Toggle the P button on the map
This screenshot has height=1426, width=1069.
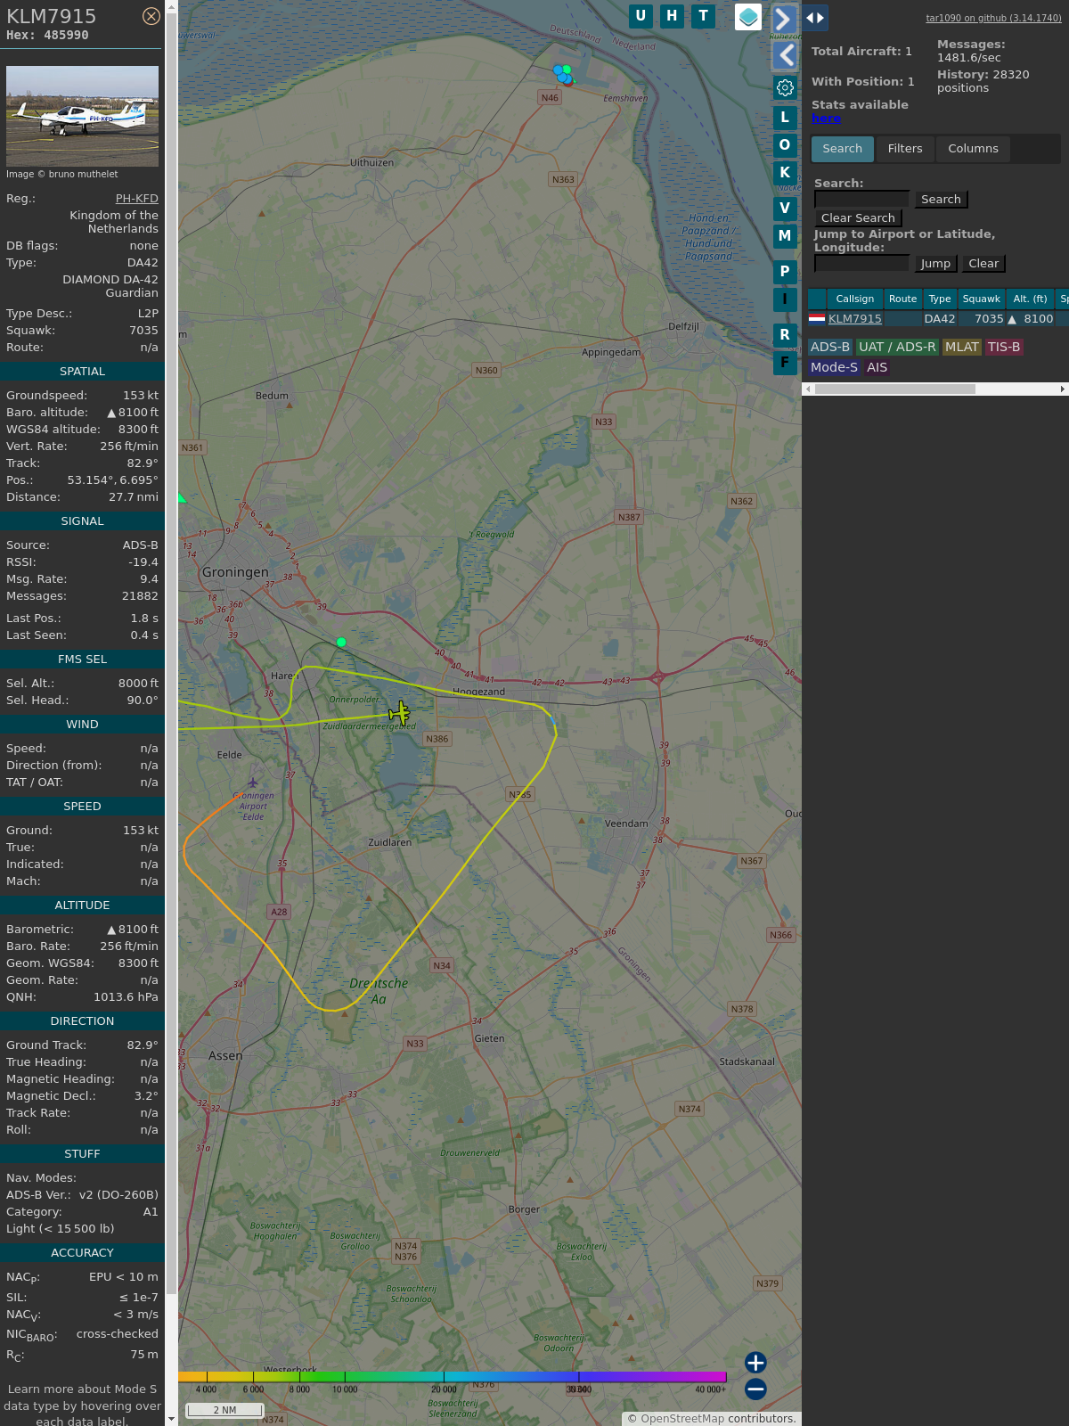coord(785,272)
